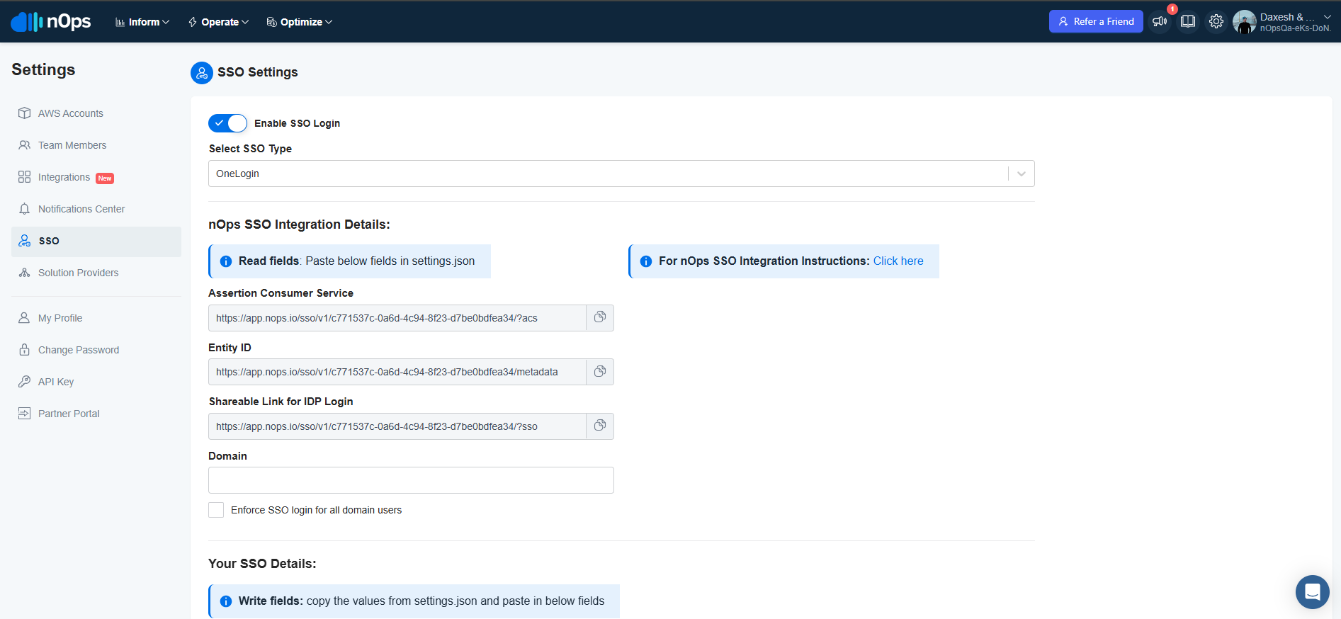The width and height of the screenshot is (1341, 619).
Task: Expand the Optimize menu
Action: point(300,22)
